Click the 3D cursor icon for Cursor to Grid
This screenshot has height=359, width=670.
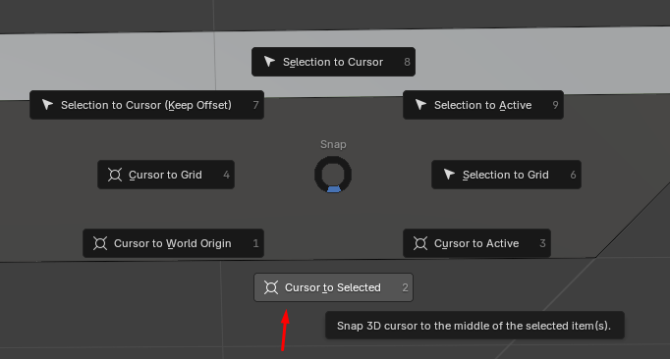[115, 175]
